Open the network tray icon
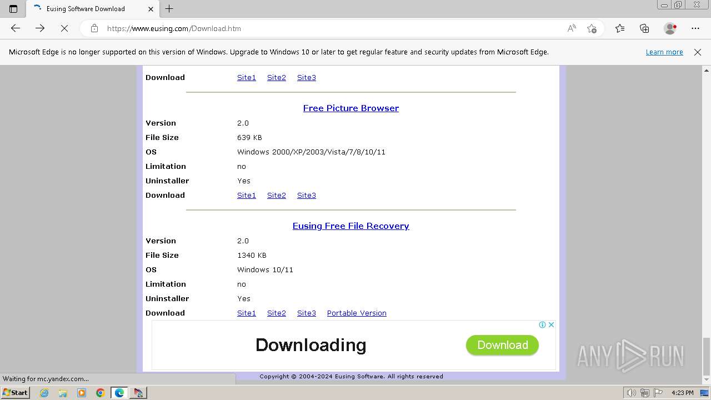Viewport: 711px width, 400px height. point(644,393)
